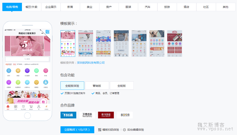Open the 服装 tab

tap(128, 7)
